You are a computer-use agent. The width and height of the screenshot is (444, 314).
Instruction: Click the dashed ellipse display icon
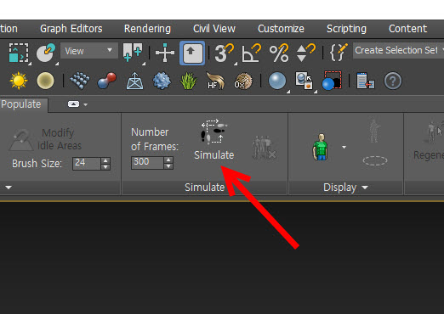click(375, 160)
